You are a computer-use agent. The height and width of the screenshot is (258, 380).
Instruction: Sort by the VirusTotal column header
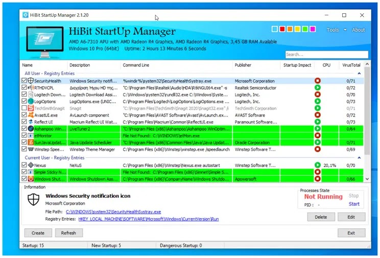coord(351,65)
